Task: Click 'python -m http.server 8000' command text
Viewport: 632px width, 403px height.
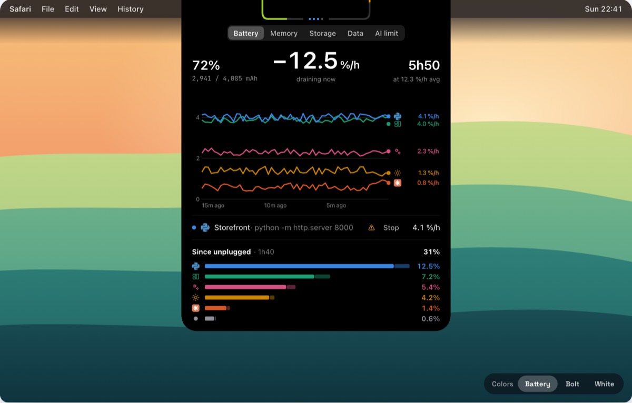Action: [304, 228]
